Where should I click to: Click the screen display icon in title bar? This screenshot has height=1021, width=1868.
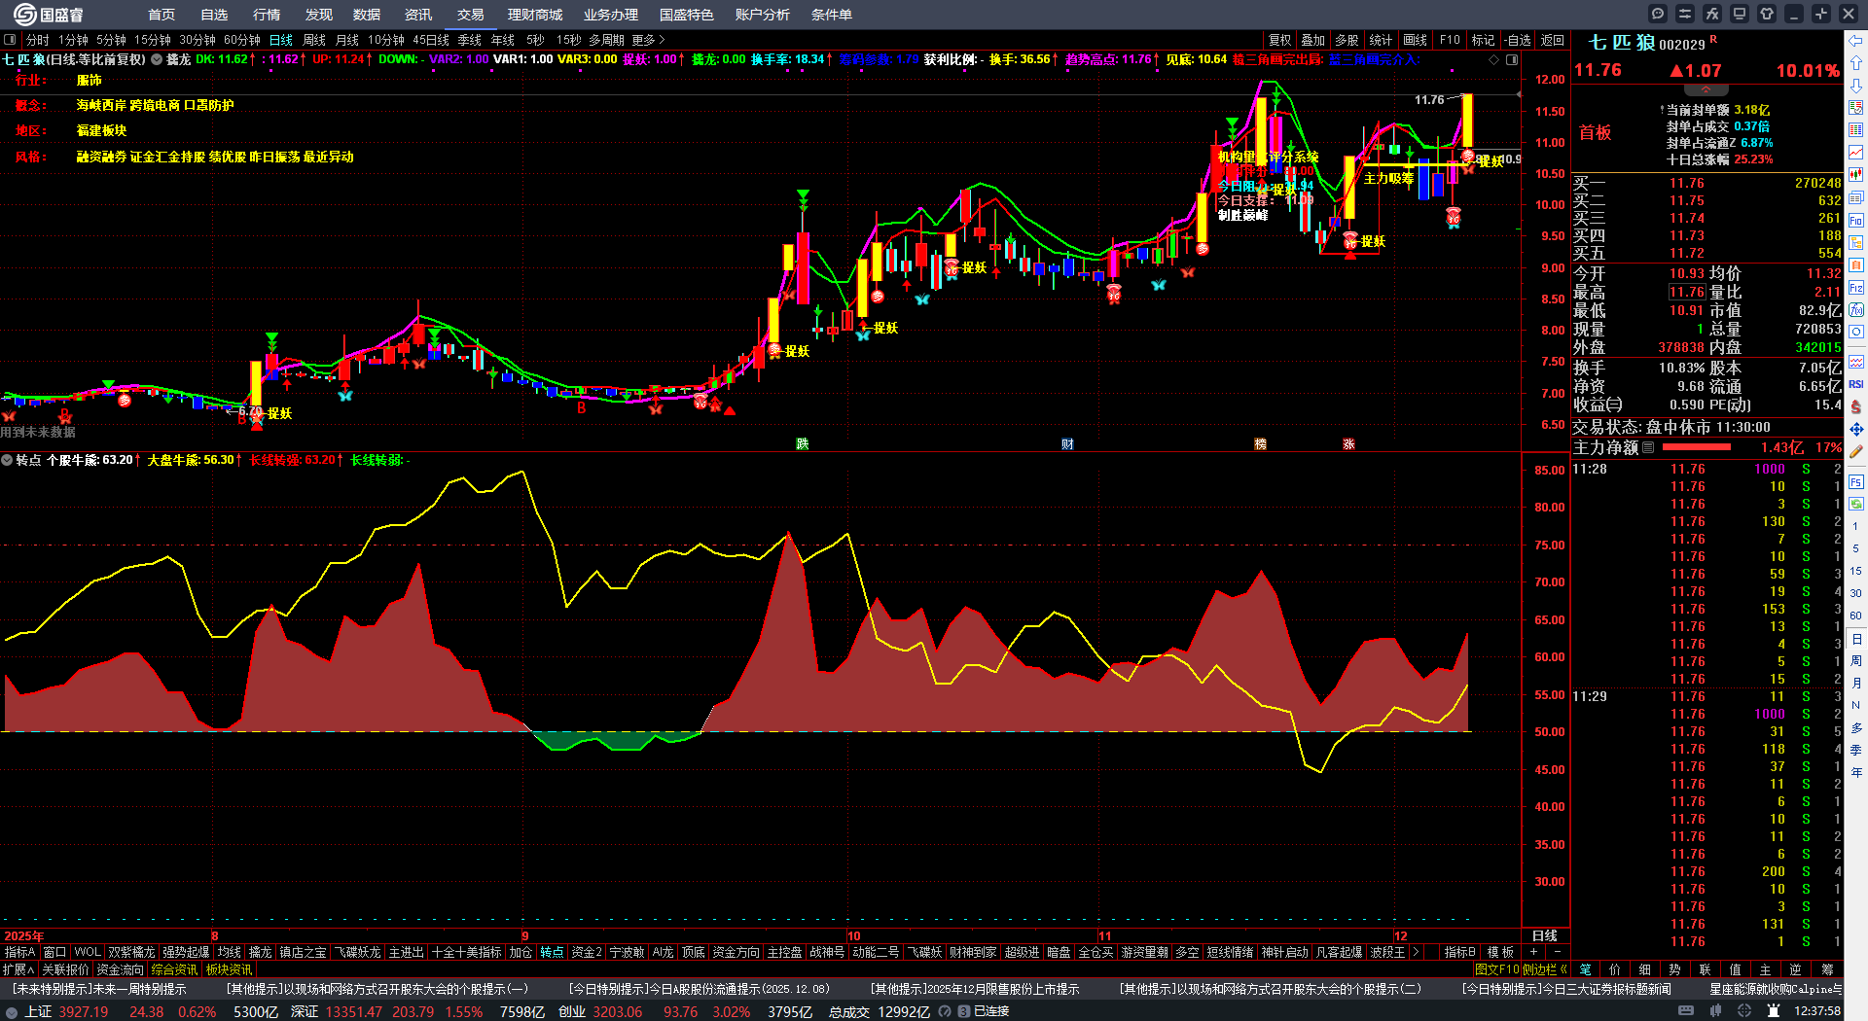coord(1740,14)
